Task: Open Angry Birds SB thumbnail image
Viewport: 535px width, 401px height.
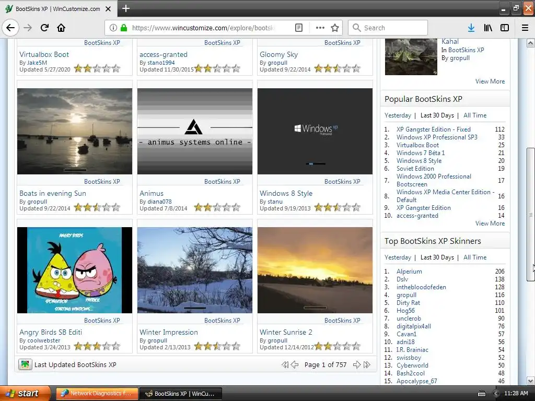Action: [74, 270]
